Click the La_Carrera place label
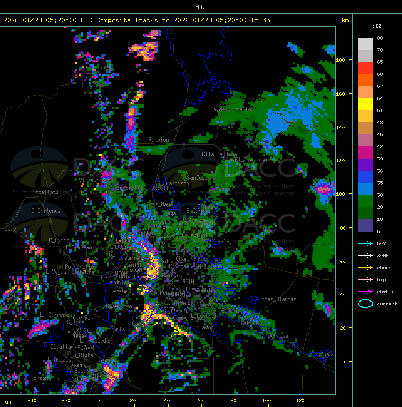 coord(54,315)
